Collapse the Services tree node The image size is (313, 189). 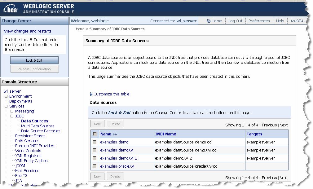coord(6,106)
